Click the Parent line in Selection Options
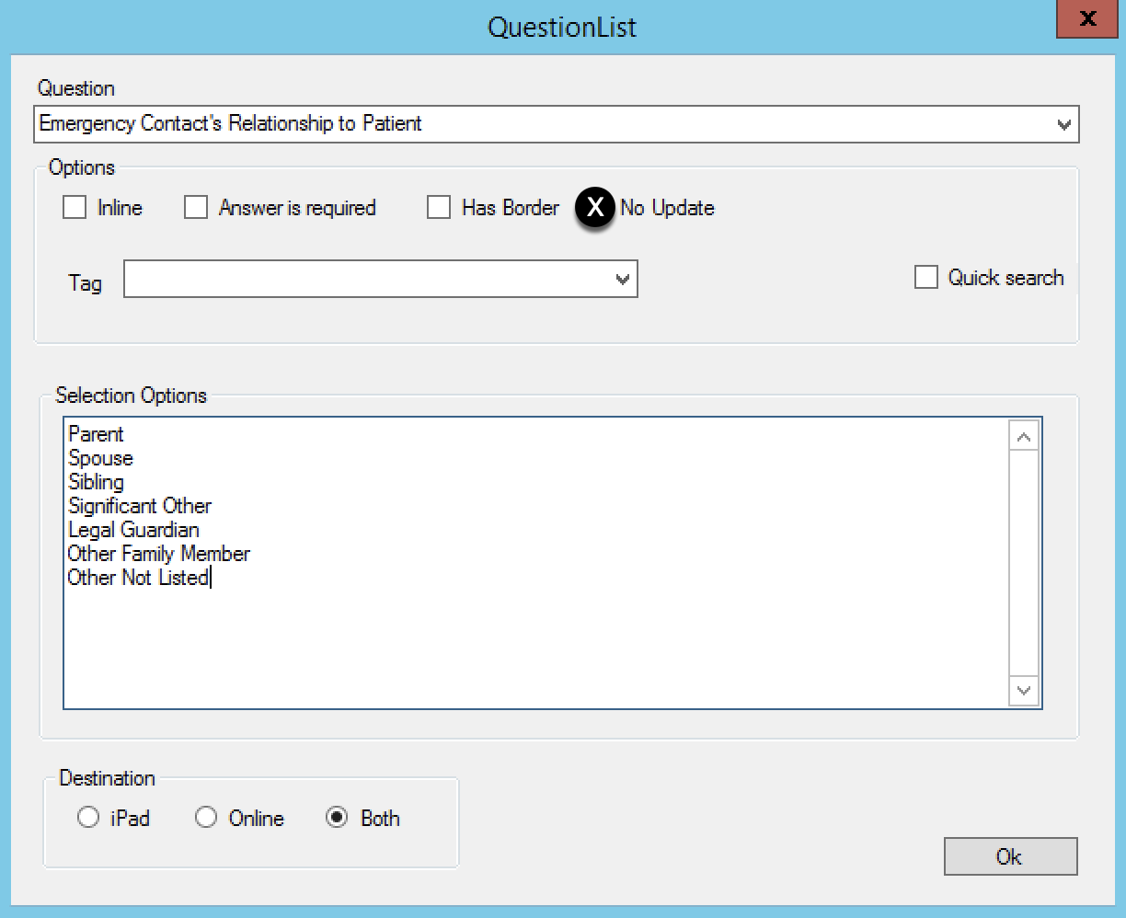Image resolution: width=1126 pixels, height=918 pixels. pyautogui.click(x=96, y=434)
